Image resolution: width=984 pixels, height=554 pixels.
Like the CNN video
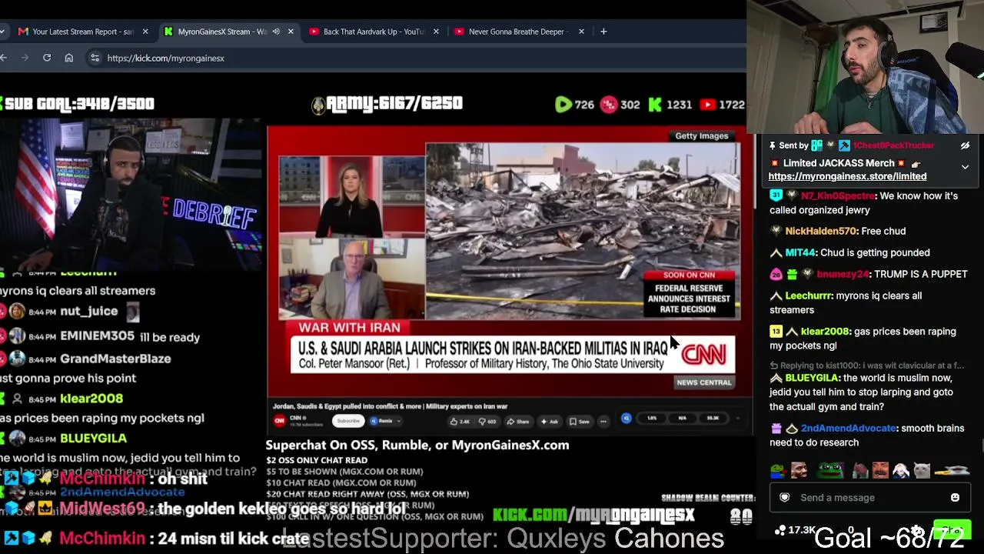coord(460,421)
